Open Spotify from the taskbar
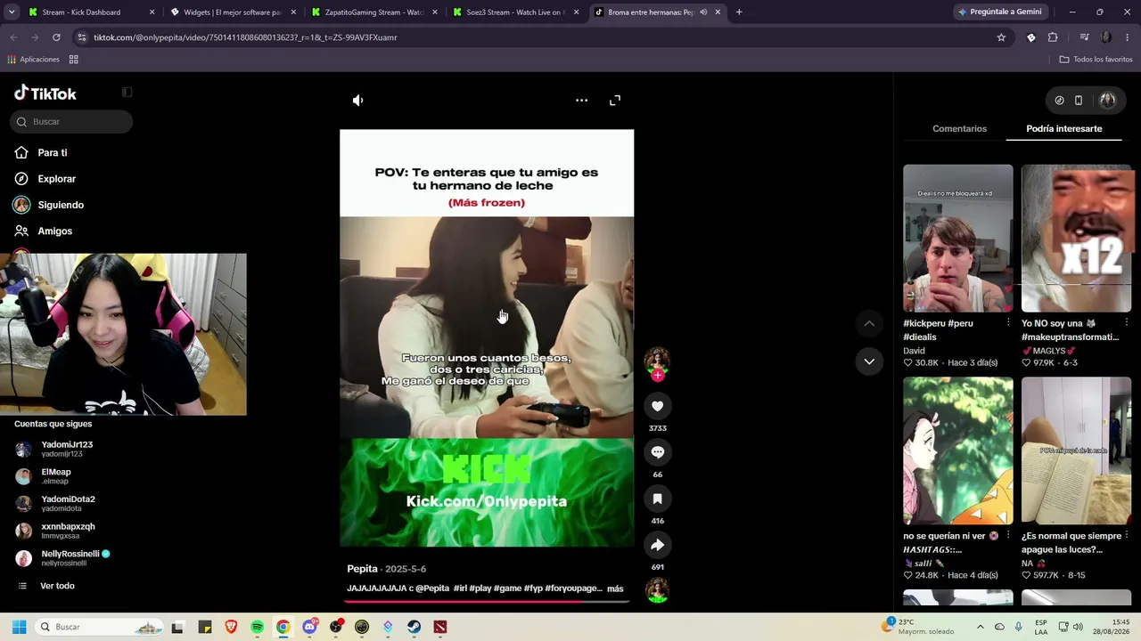1141x641 pixels. point(257,627)
